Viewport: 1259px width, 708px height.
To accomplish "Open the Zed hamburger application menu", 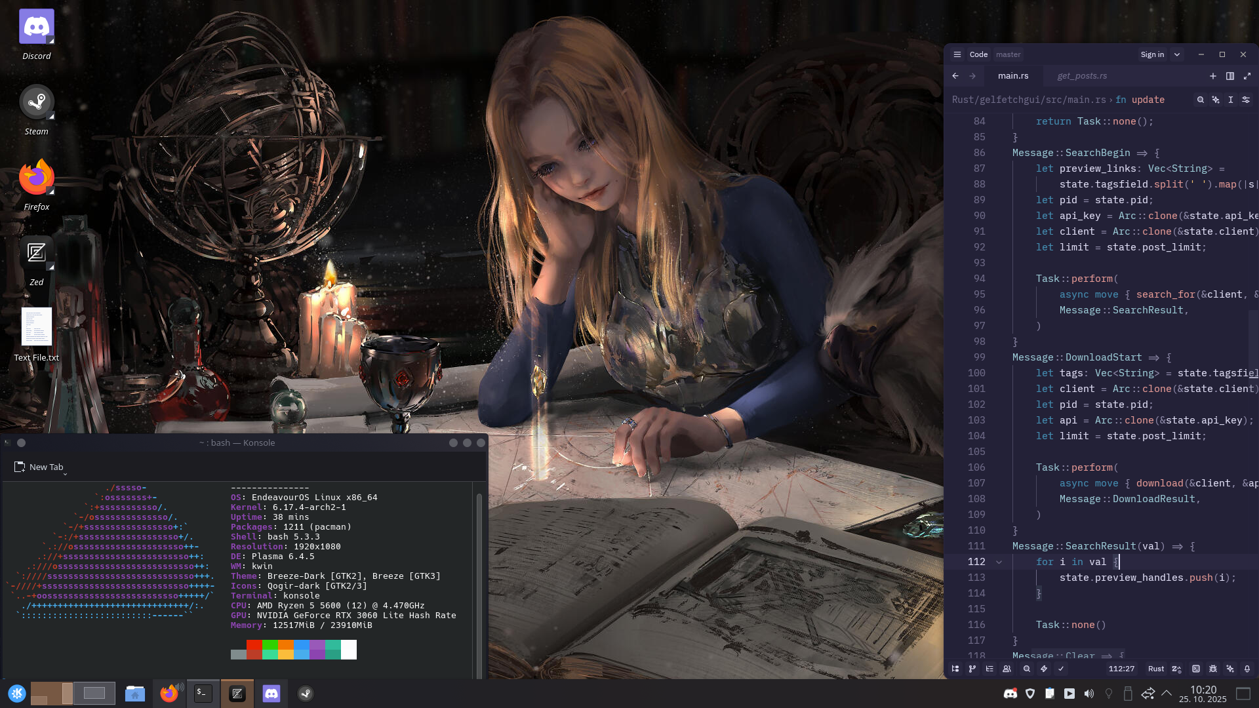I will (957, 54).
